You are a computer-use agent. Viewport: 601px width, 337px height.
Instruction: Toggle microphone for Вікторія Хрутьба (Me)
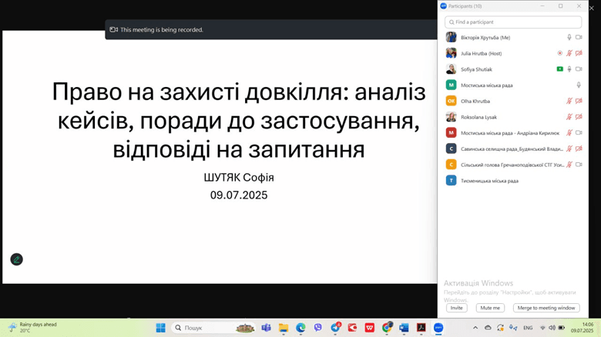click(569, 37)
